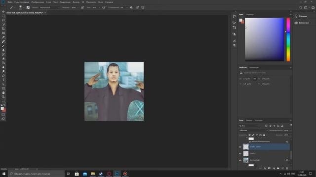Open the layer filter type dropdown

[248, 126]
